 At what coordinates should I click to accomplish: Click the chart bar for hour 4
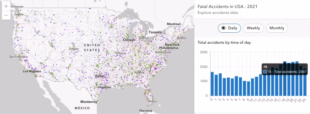228,87
